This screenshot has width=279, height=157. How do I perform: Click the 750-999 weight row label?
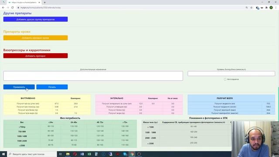pyautogui.click(x=22, y=132)
